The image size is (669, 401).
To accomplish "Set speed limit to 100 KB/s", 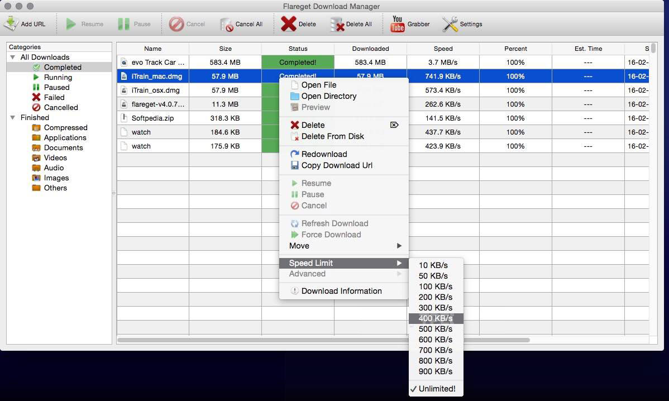I will tap(436, 287).
